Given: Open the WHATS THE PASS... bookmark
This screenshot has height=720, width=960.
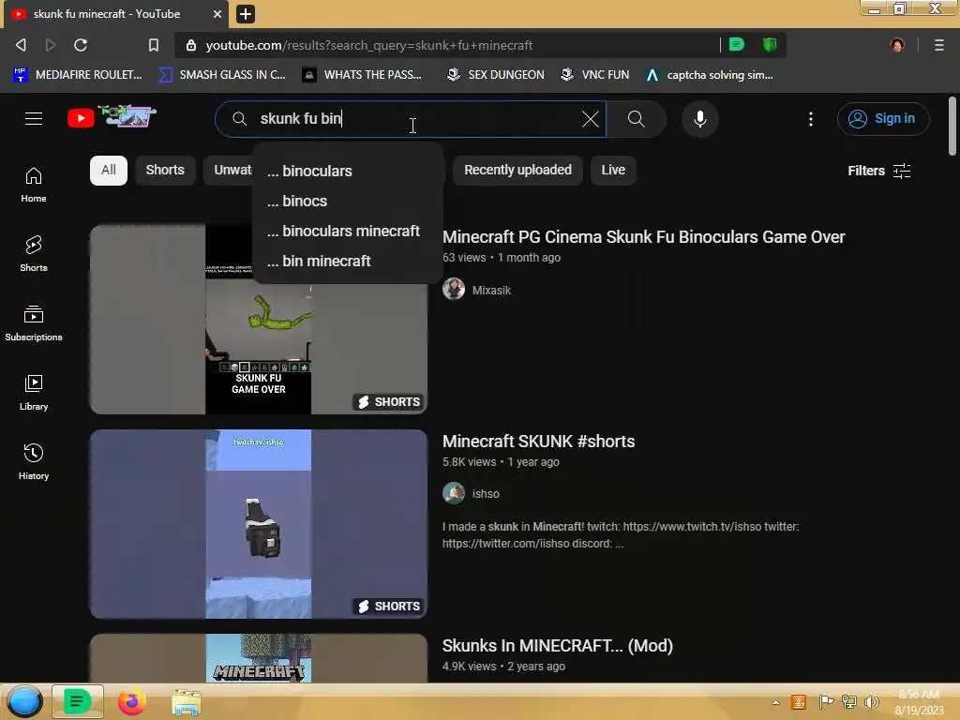Looking at the screenshot, I should pos(363,75).
